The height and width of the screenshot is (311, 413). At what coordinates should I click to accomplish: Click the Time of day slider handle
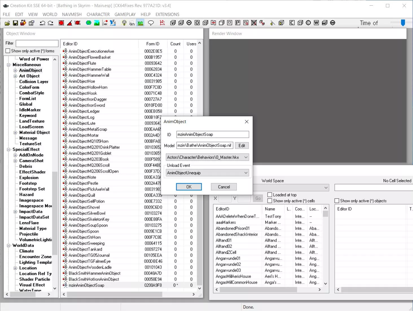(403, 23)
